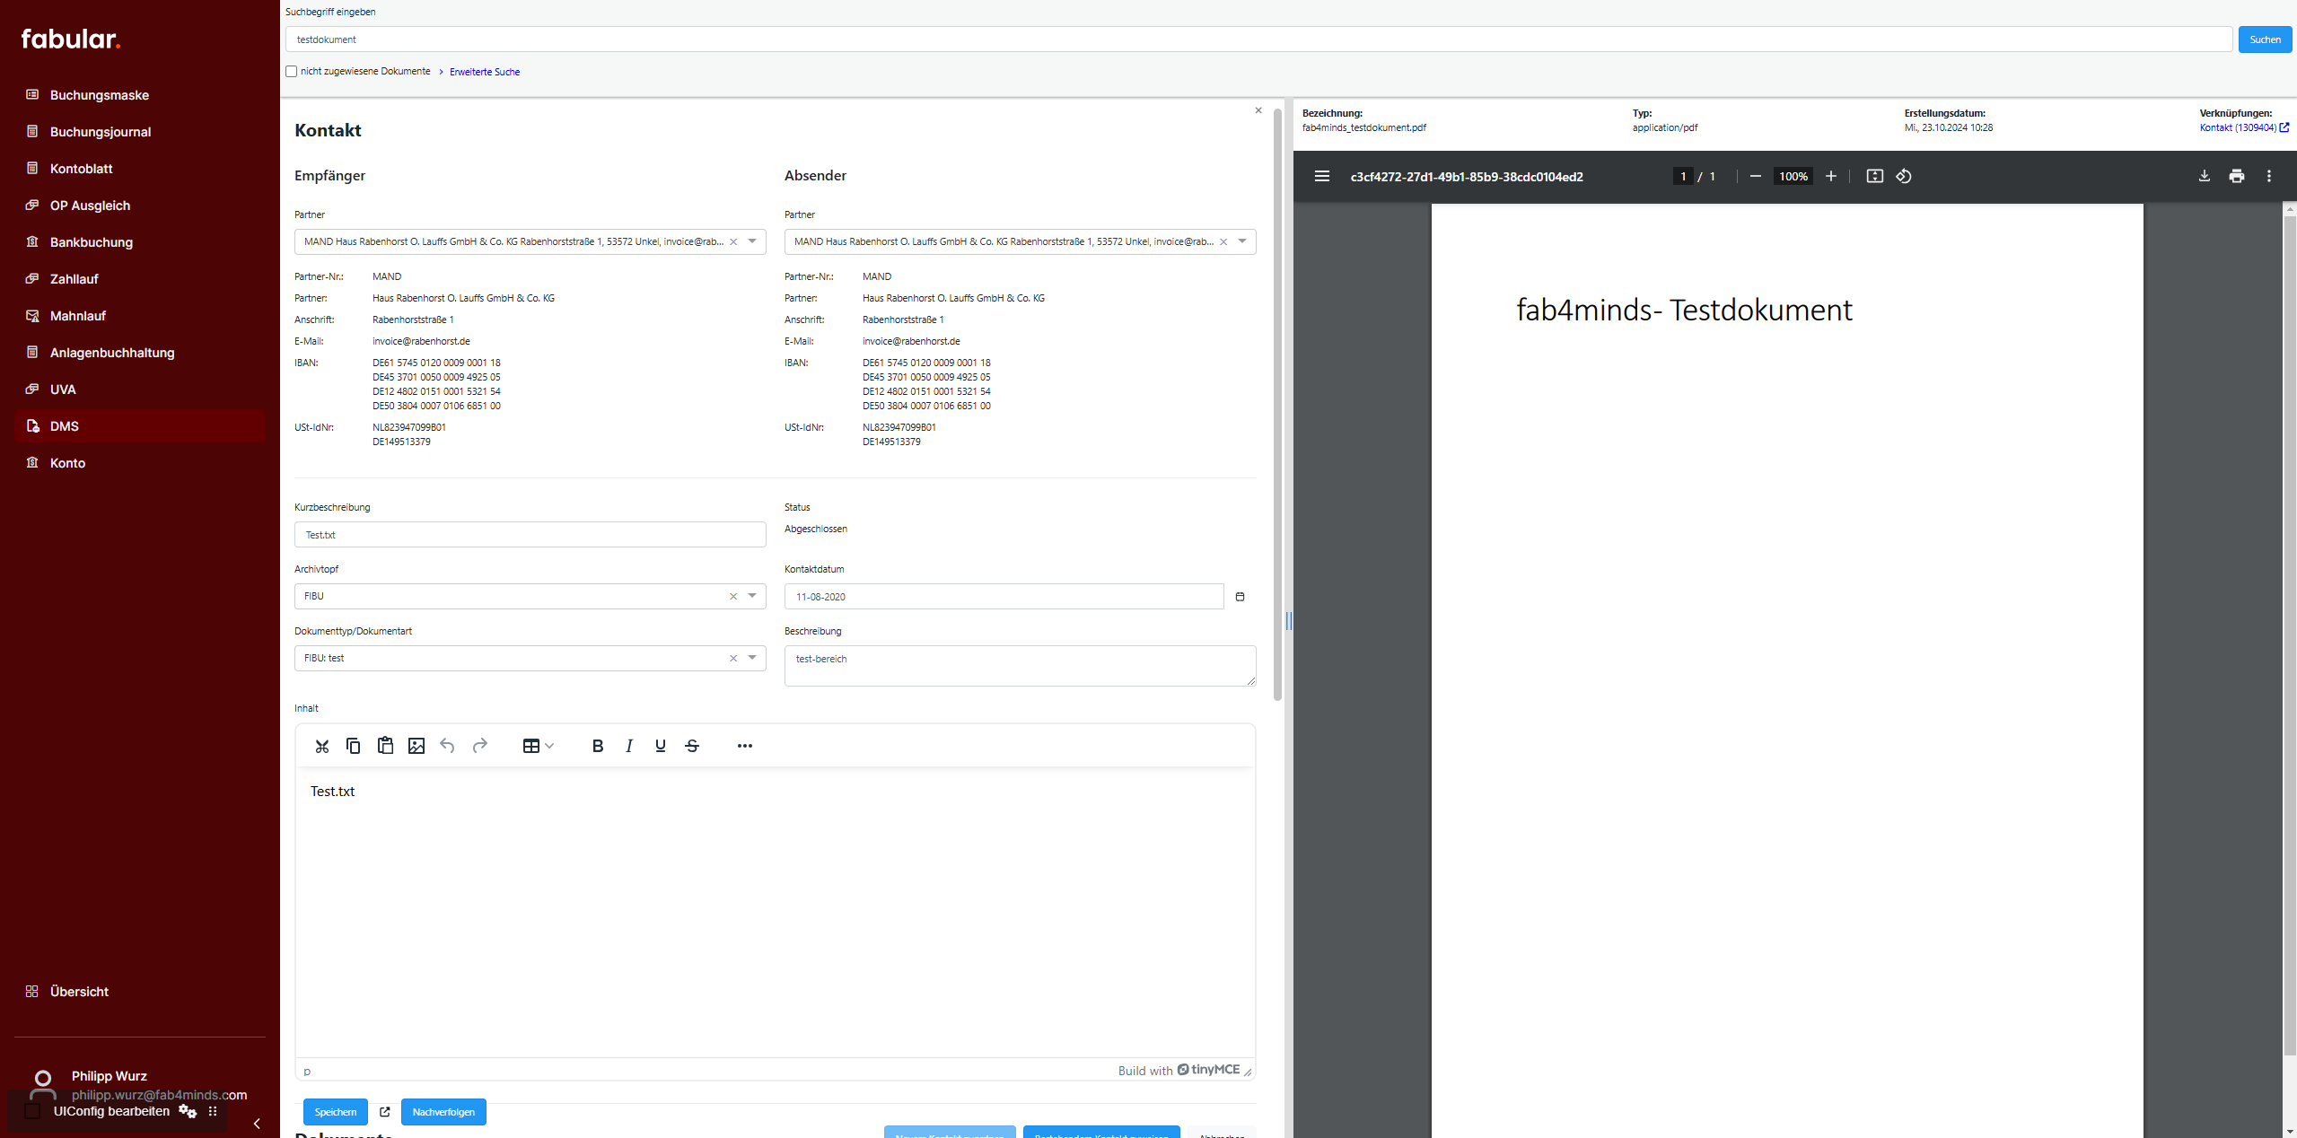The image size is (2297, 1138).
Task: Expand the Empfänger Partner dropdown
Action: (752, 241)
